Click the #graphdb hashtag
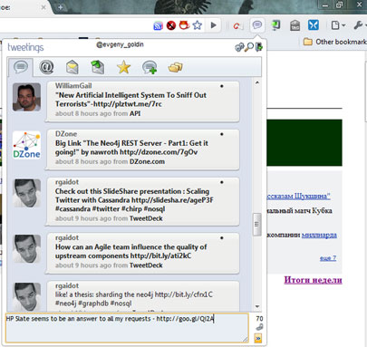 (93, 304)
